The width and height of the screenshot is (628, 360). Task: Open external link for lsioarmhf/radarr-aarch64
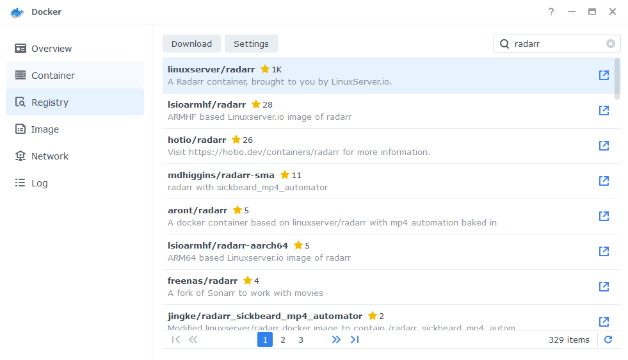point(604,251)
